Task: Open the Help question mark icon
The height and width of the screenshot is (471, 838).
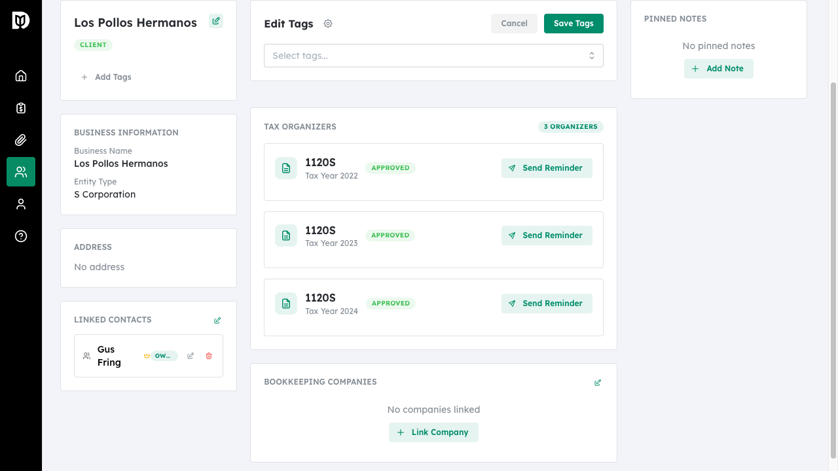Action: point(20,236)
